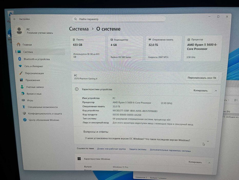The image size is (239, 180).
Task: Click the Память storage card icon
Action: tap(74, 40)
